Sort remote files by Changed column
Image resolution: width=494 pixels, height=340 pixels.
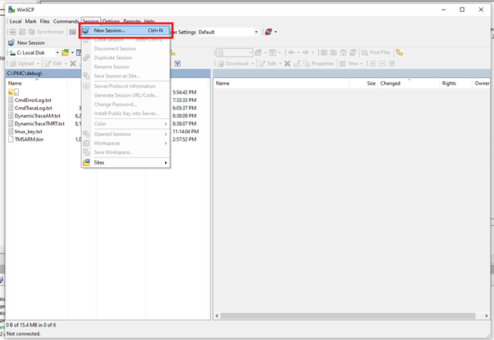391,83
